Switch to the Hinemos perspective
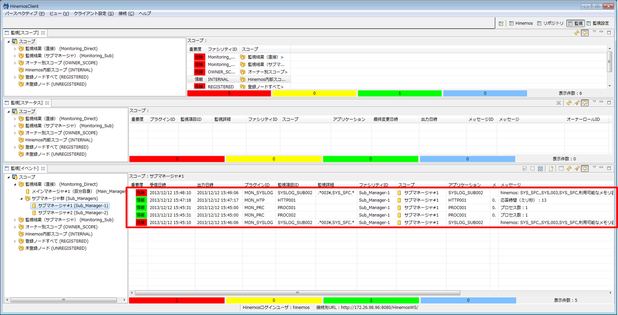 click(521, 23)
